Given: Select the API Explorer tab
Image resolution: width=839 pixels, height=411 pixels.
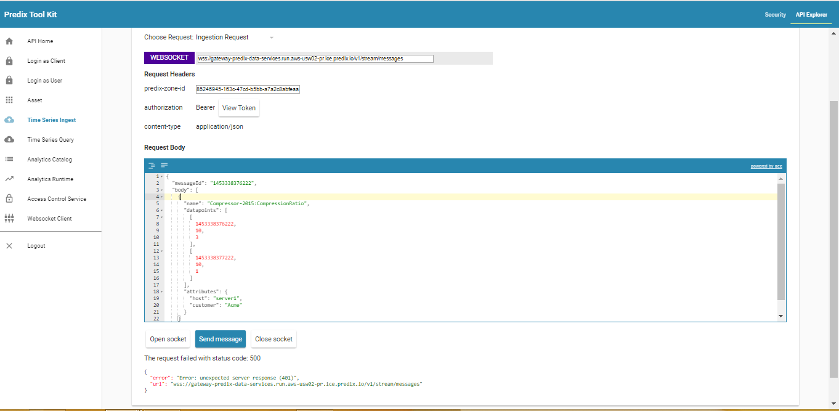Looking at the screenshot, I should [x=811, y=15].
